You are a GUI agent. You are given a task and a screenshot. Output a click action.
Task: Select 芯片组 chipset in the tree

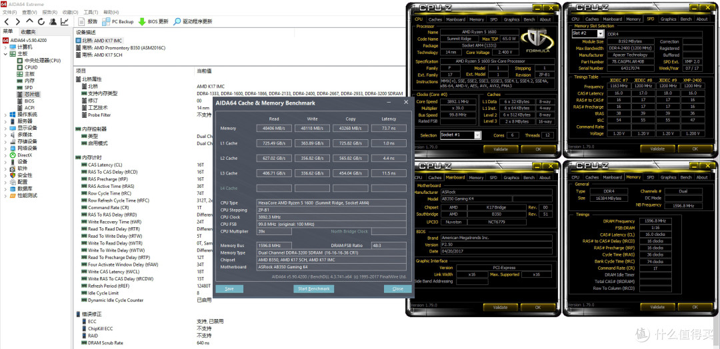(x=28, y=94)
